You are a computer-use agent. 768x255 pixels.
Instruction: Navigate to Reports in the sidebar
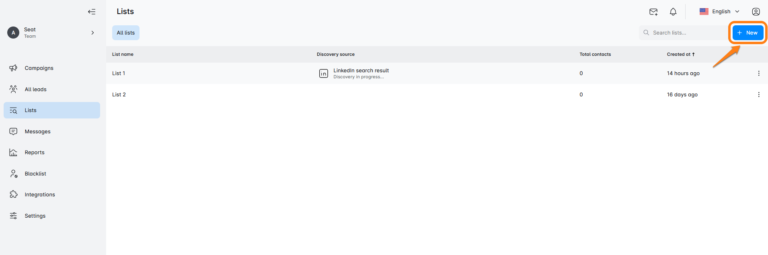35,153
